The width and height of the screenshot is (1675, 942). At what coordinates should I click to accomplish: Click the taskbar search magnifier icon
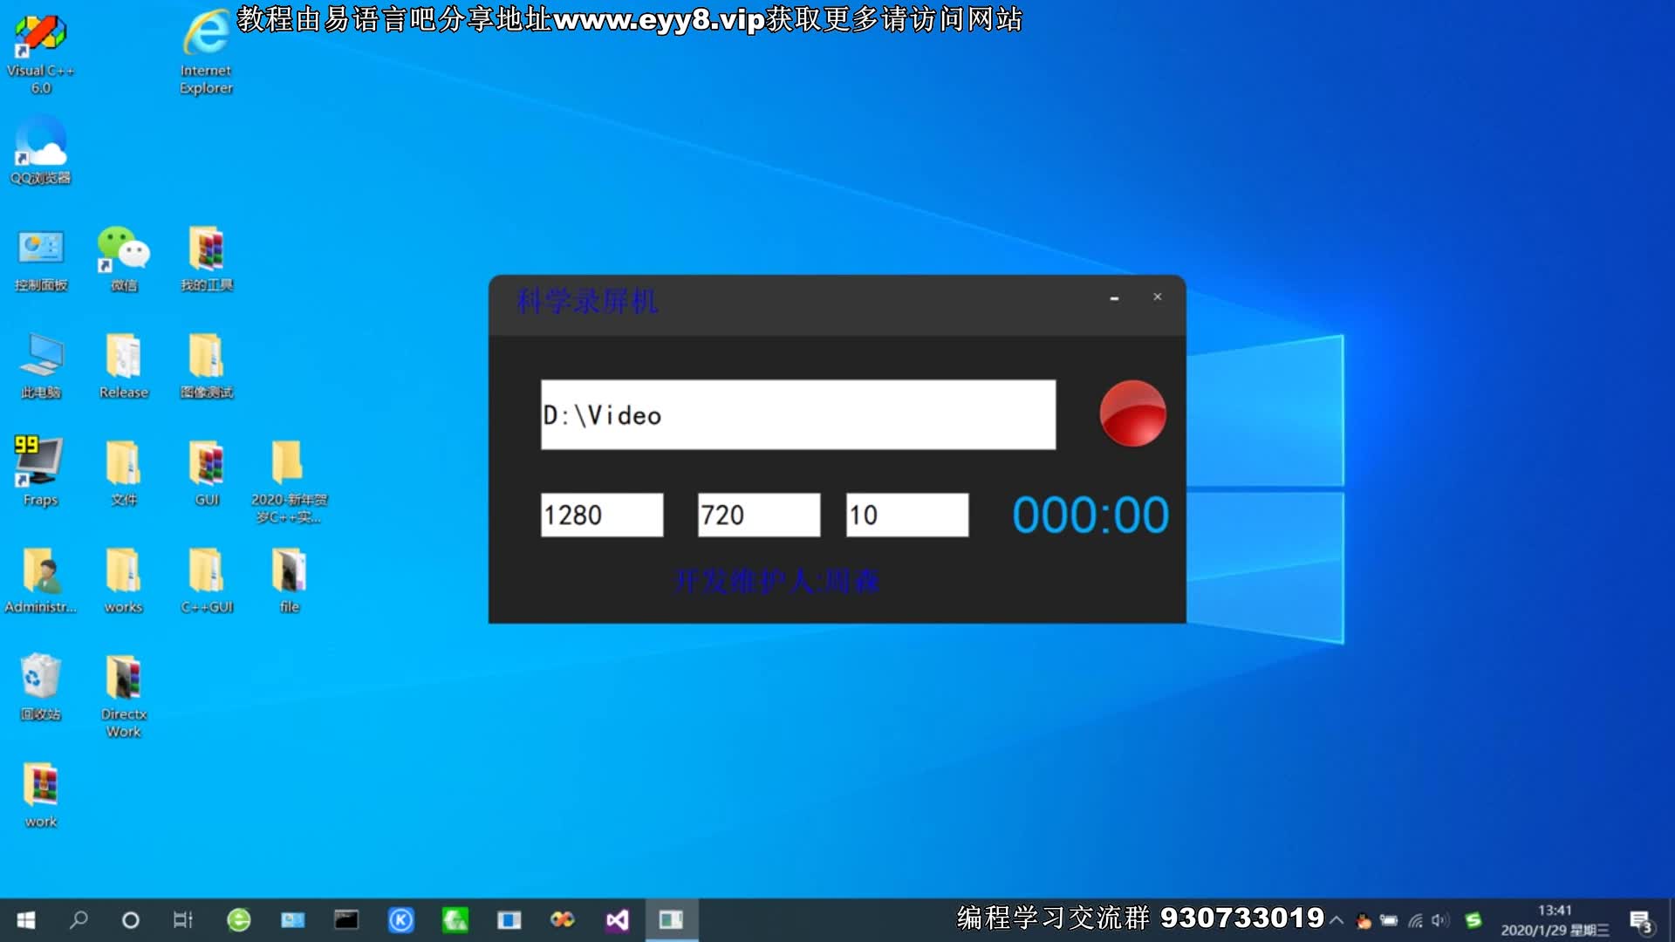[79, 920]
